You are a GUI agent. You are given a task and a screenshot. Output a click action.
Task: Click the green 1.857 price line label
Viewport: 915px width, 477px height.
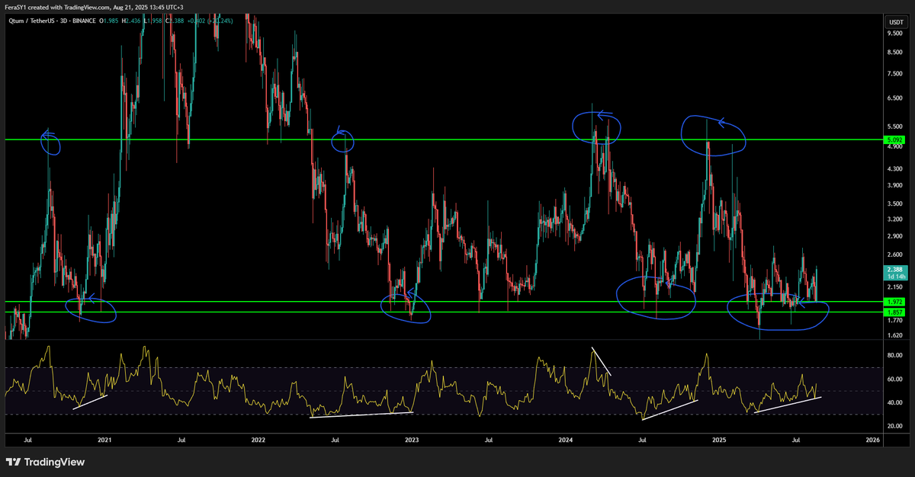[894, 312]
